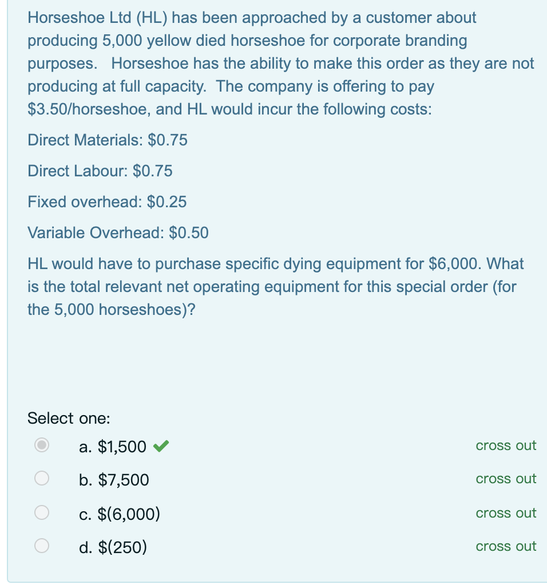Cross out answer option c
The width and height of the screenshot is (547, 584).
tap(506, 513)
